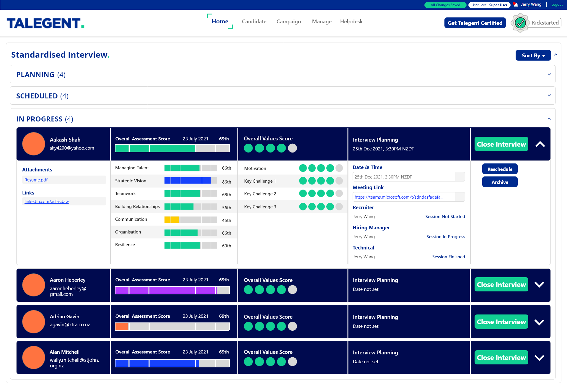The width and height of the screenshot is (567, 386).
Task: Close interview for Adrian Gavin
Action: tap(501, 322)
